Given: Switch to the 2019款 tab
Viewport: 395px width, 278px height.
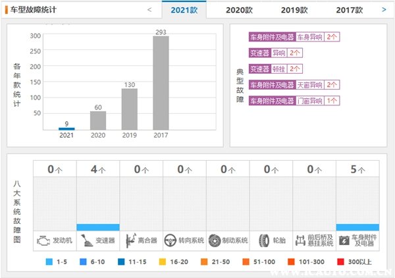Looking at the screenshot, I should click(x=294, y=11).
